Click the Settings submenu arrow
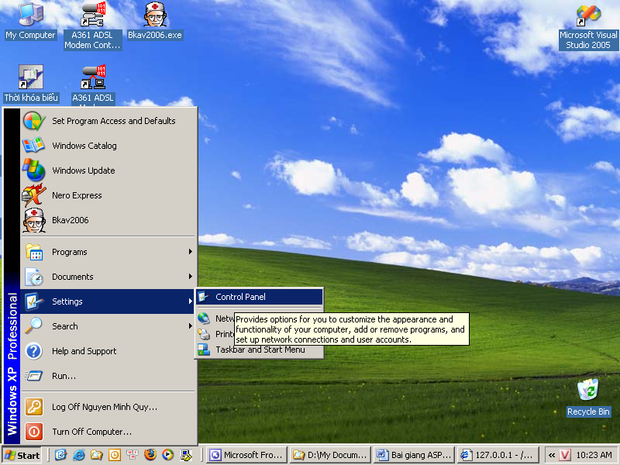This screenshot has width=620, height=465. pyautogui.click(x=191, y=301)
